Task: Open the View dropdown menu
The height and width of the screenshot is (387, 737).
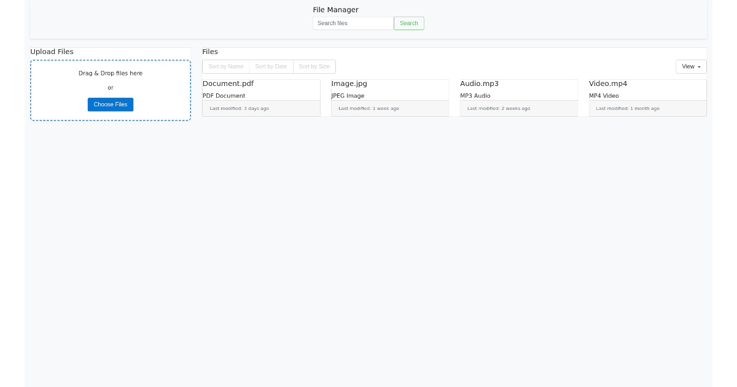Action: (690, 66)
